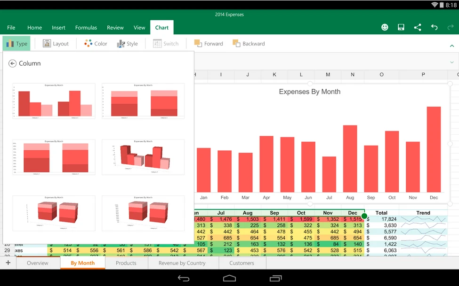459x286 pixels.
Task: Click the smiley feedback icon
Action: pyautogui.click(x=385, y=27)
